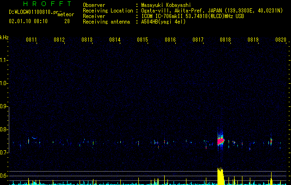Click the 'meteor' label
The image size is (291, 185).
click(x=66, y=14)
